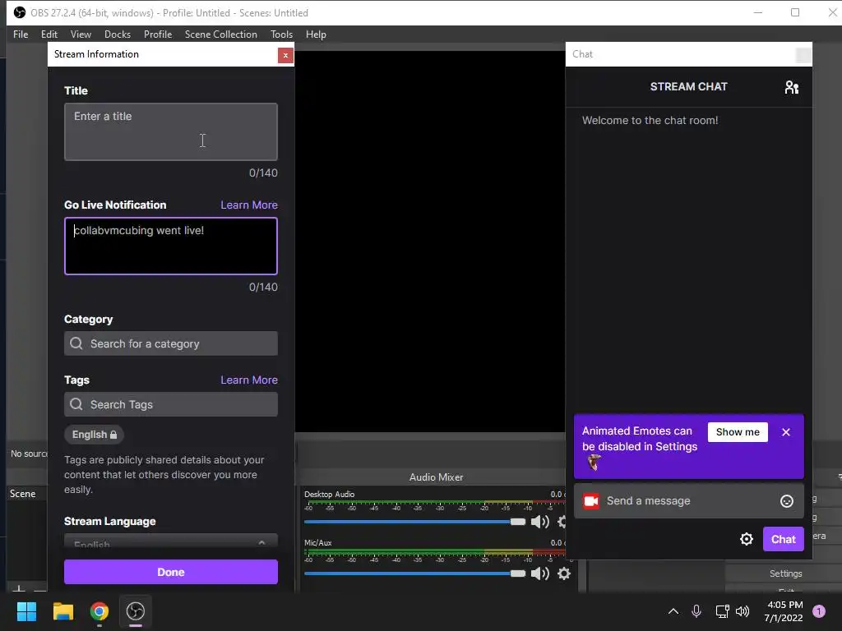
Task: Click the Search Tags field
Action: tap(171, 404)
